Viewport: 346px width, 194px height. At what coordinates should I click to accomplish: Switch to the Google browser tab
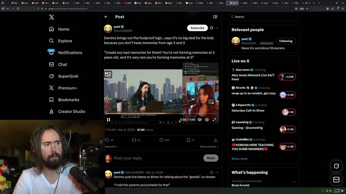tap(265, 3)
